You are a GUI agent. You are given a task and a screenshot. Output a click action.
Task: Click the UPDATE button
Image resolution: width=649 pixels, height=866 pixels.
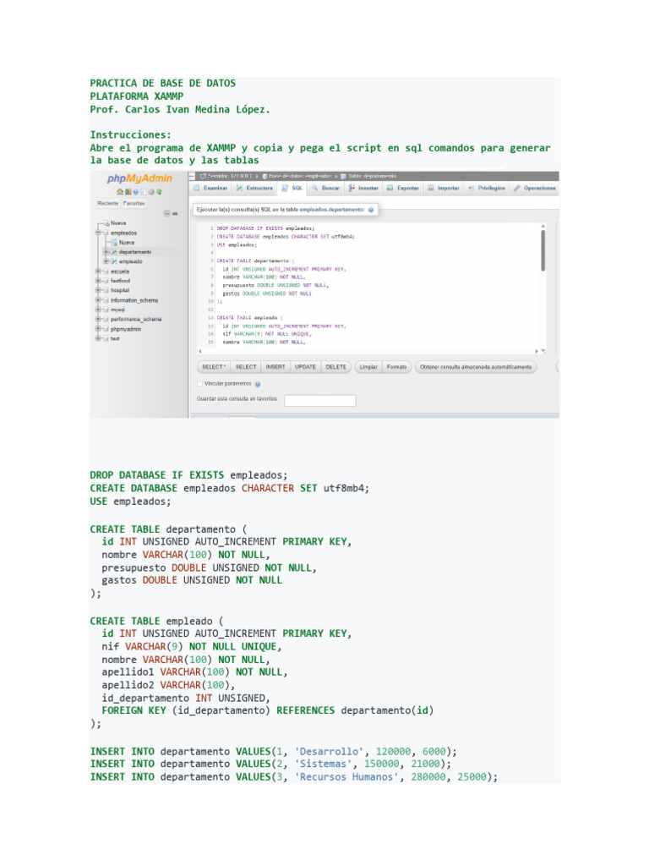point(305,367)
